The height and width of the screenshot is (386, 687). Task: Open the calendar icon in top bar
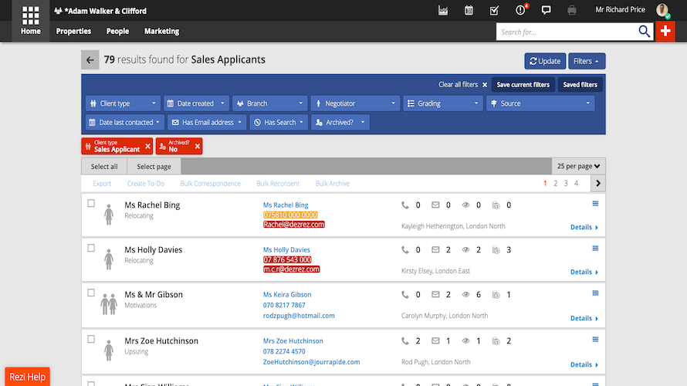pos(469,10)
